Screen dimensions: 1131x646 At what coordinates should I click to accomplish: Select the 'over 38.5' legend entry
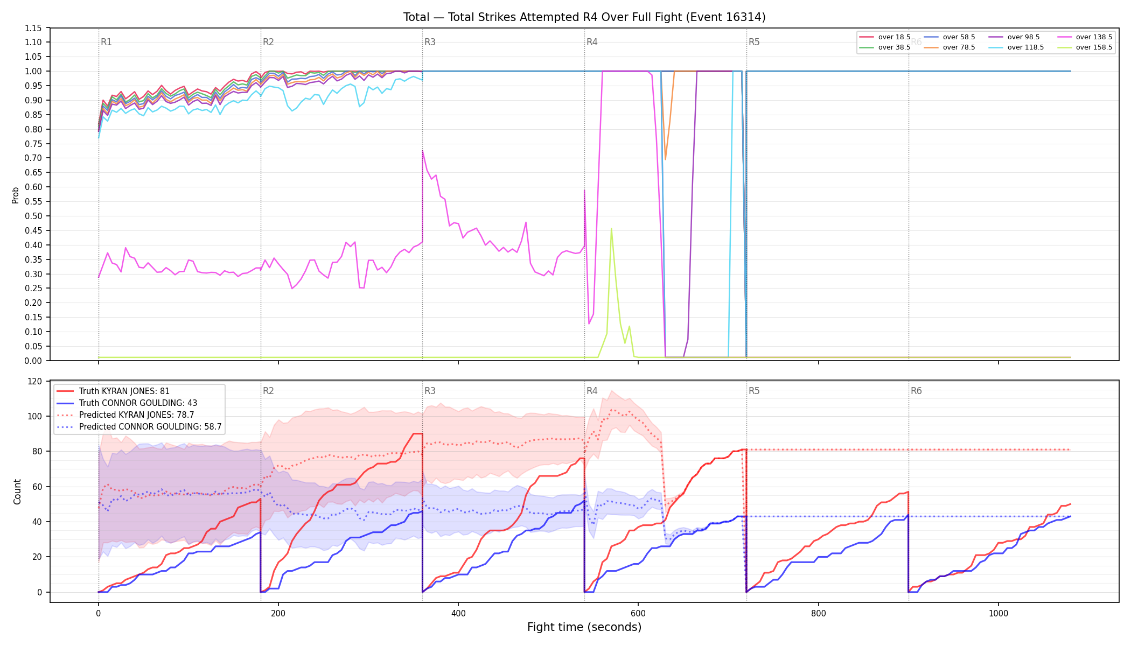click(x=885, y=47)
